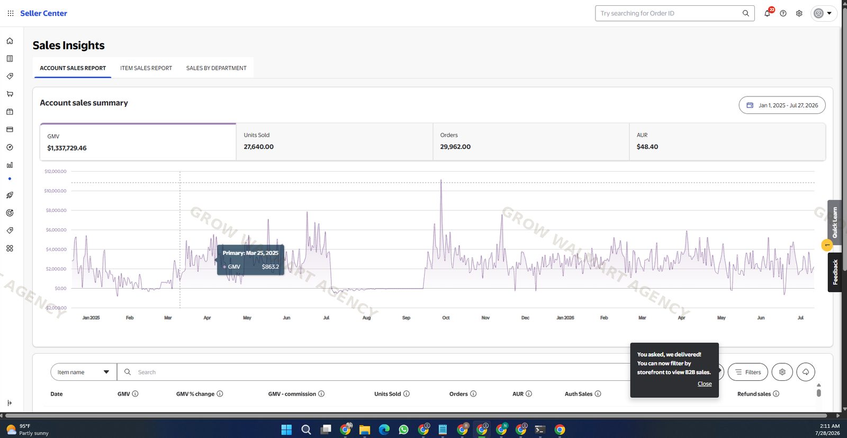Image resolution: width=847 pixels, height=438 pixels.
Task: Switch to Account Sales Report tab
Action: click(x=73, y=68)
